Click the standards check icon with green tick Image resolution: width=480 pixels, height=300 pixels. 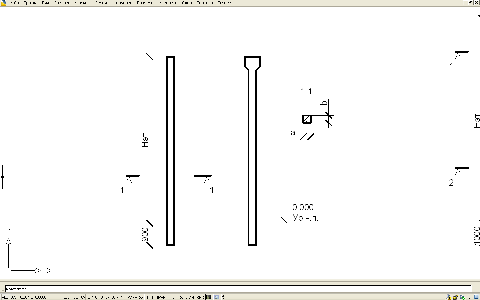[x=462, y=297]
